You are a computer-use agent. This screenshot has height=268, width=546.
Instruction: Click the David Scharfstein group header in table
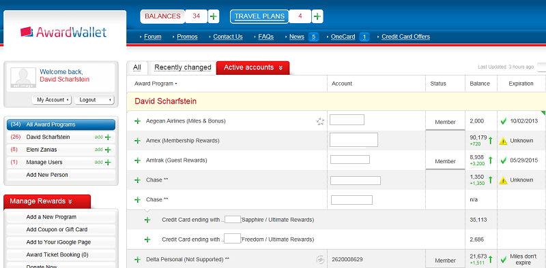(x=165, y=101)
